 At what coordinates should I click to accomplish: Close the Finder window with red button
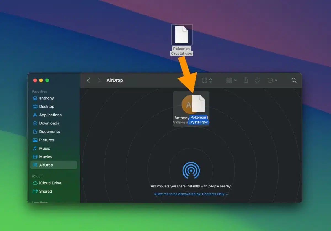pyautogui.click(x=35, y=80)
